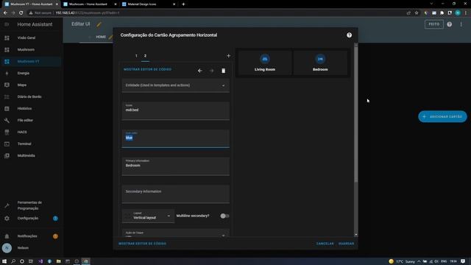The image size is (471, 265).
Task: Select the HOME view tab
Action: [x=101, y=37]
